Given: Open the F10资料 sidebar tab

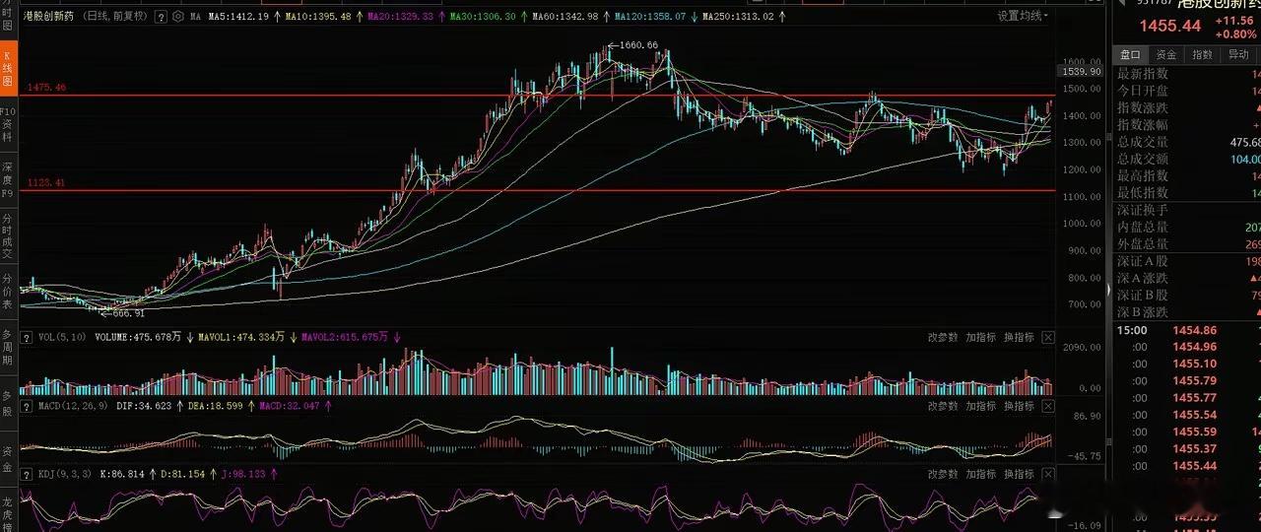Looking at the screenshot, I should (9, 125).
